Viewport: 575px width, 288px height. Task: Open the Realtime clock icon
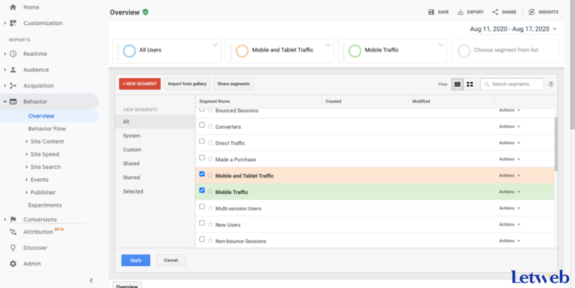pos(13,54)
